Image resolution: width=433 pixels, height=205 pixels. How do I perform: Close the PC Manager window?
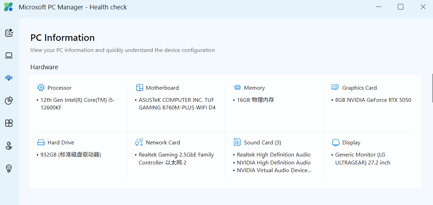click(423, 7)
